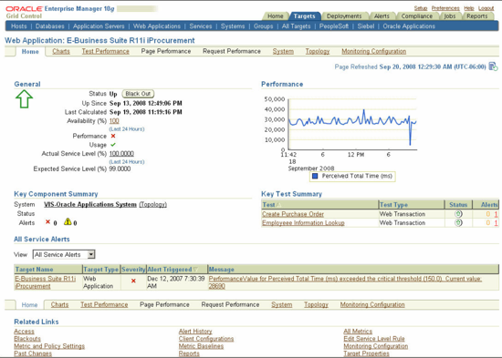Click red alert count for Create Purchase Order

(496, 214)
